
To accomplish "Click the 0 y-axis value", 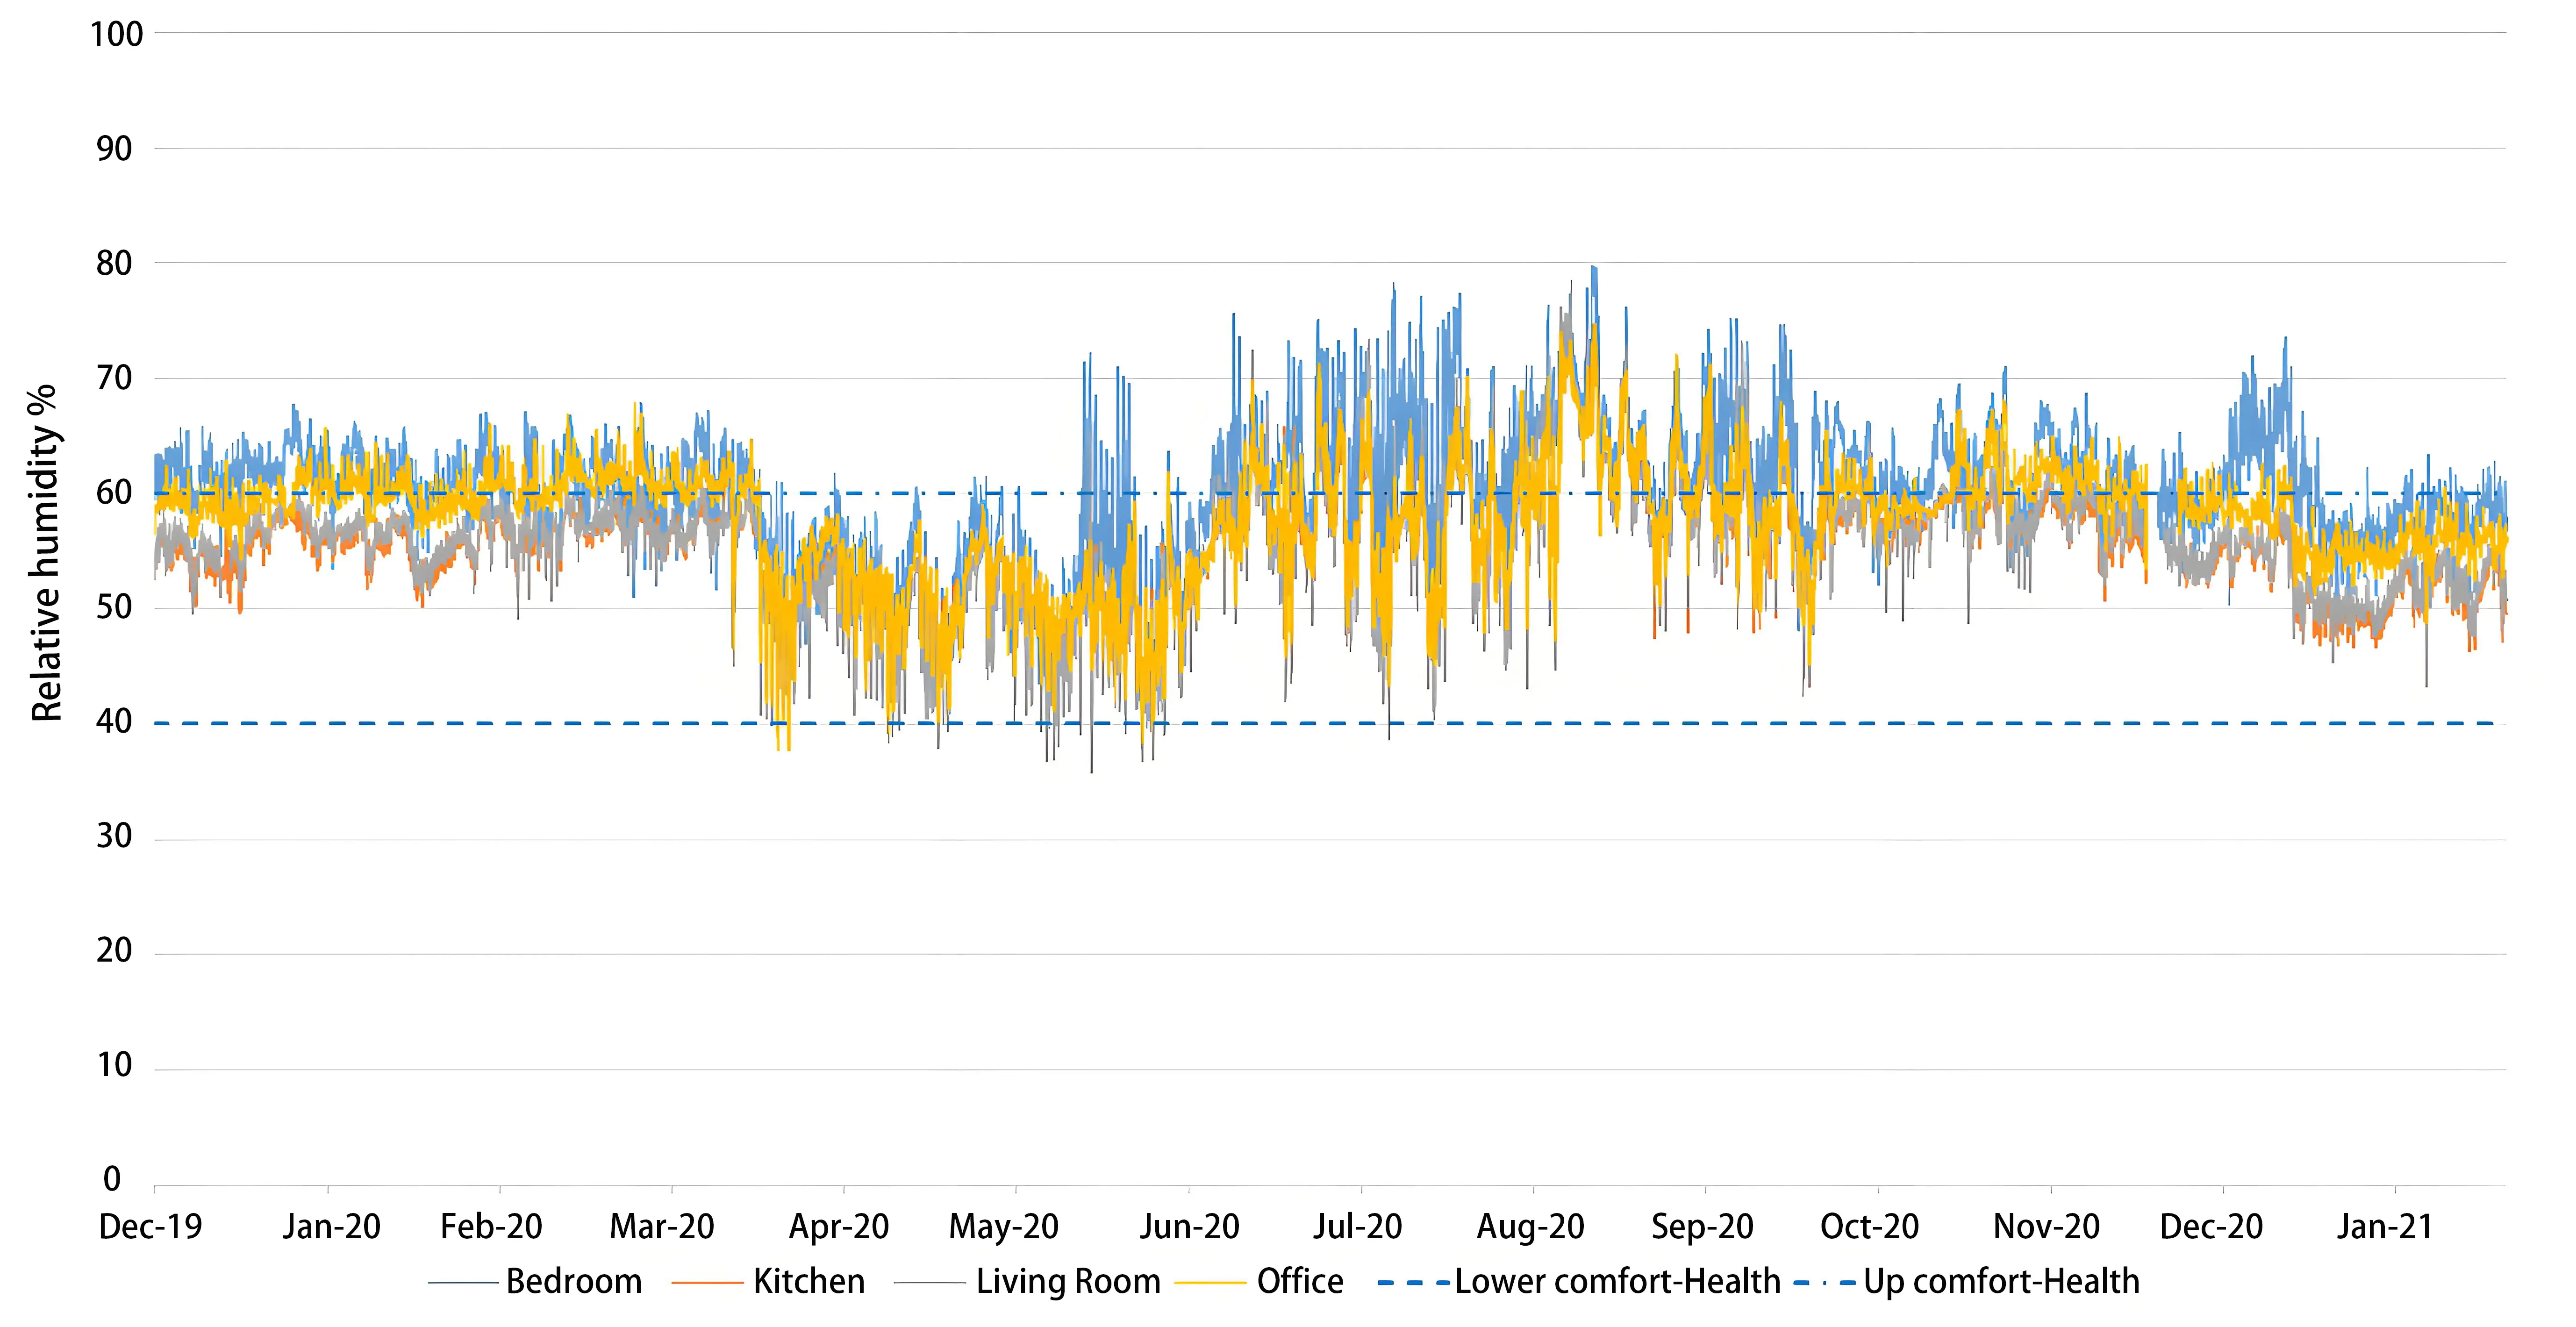I will click(112, 1180).
